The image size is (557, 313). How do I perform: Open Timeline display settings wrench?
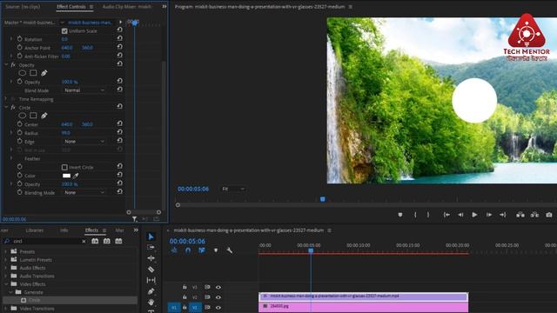coord(230,250)
